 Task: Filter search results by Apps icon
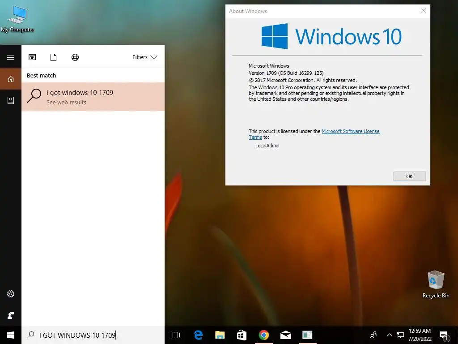coord(32,57)
